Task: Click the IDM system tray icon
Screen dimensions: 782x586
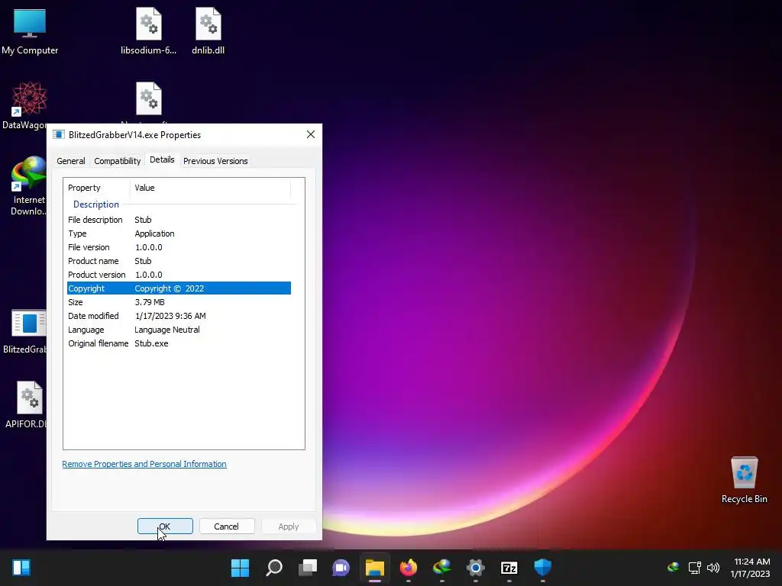Action: (x=674, y=567)
